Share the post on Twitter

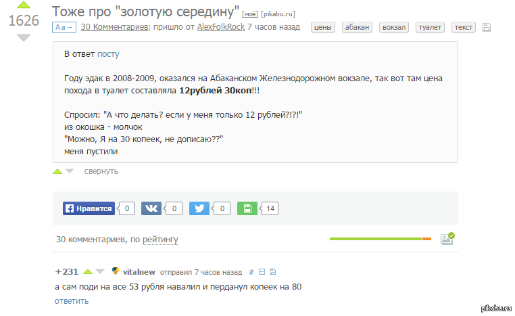coord(199,209)
